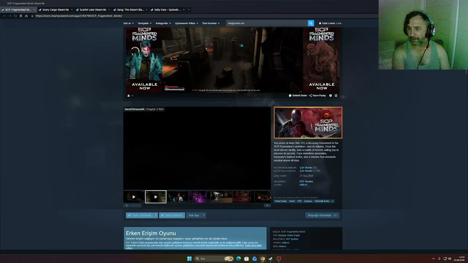Open the Göz at menu
Viewport: 468px width, 263px height.
coord(128,23)
